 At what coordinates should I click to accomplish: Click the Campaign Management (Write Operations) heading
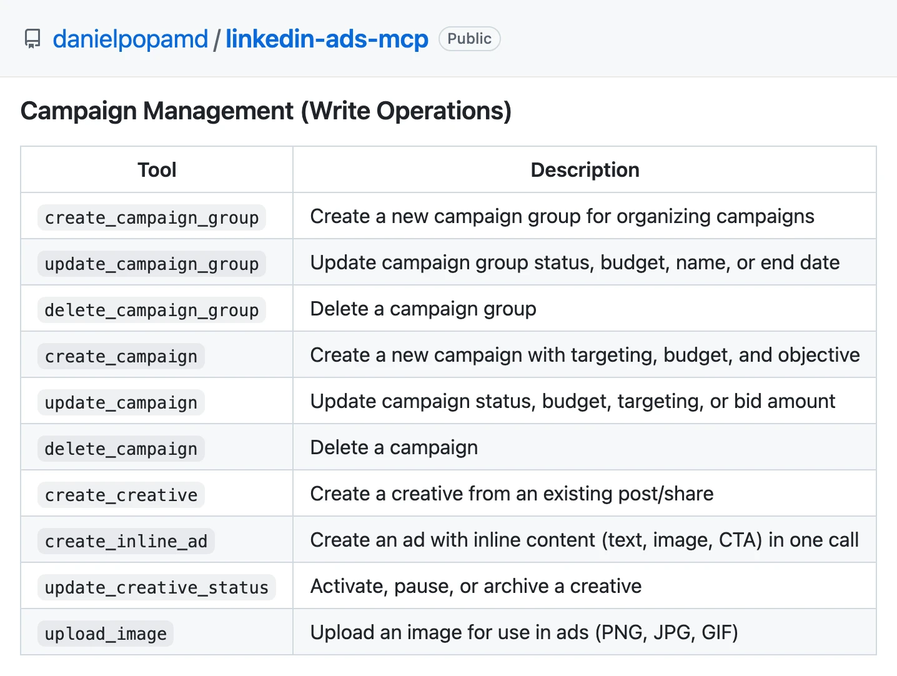tap(266, 111)
